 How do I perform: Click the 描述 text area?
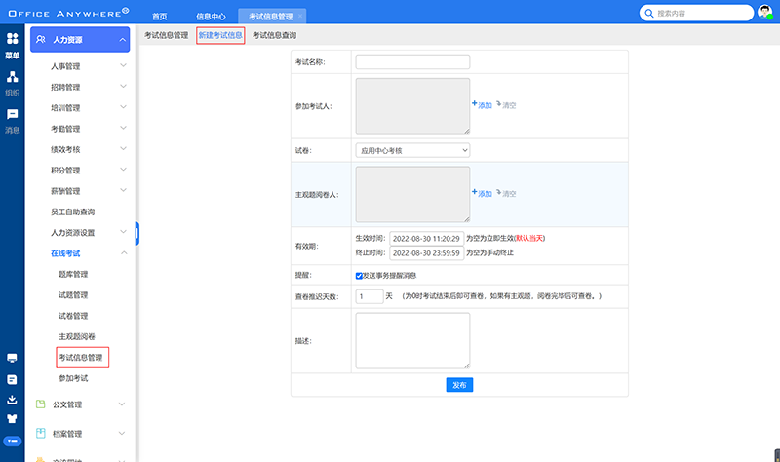pos(412,341)
